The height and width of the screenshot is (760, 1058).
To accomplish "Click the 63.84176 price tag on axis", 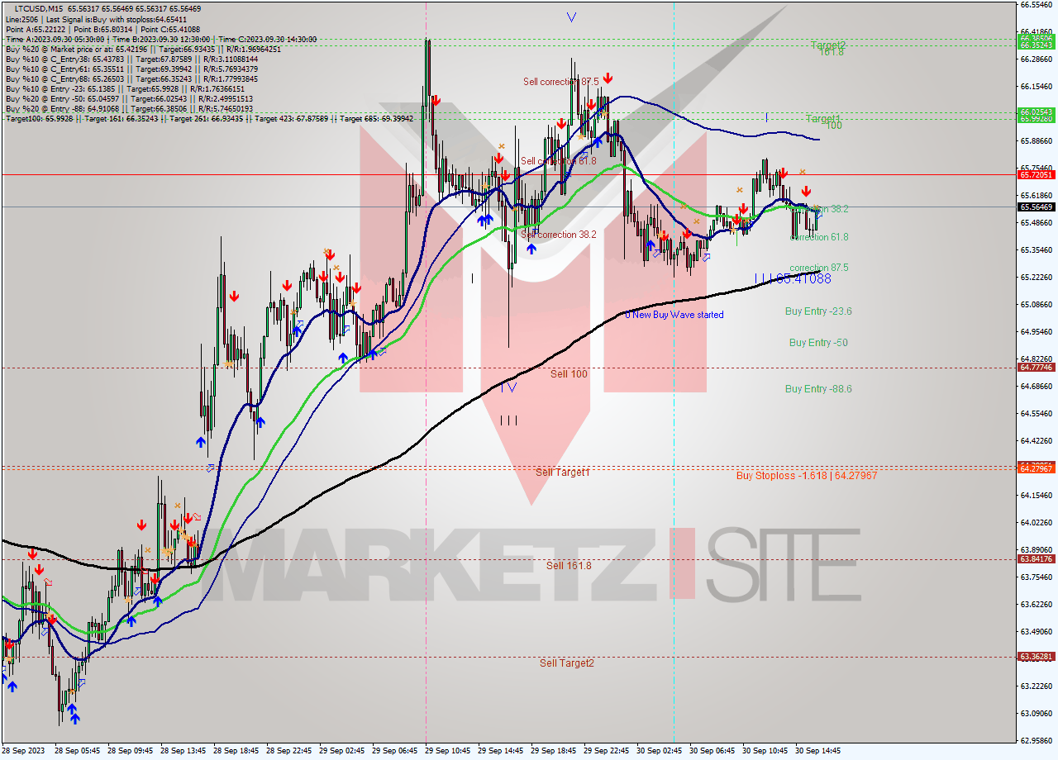I will 1037,559.
